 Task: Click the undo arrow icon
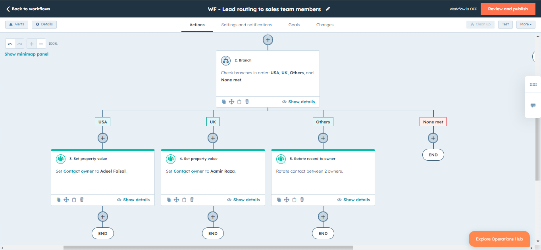pos(10,44)
